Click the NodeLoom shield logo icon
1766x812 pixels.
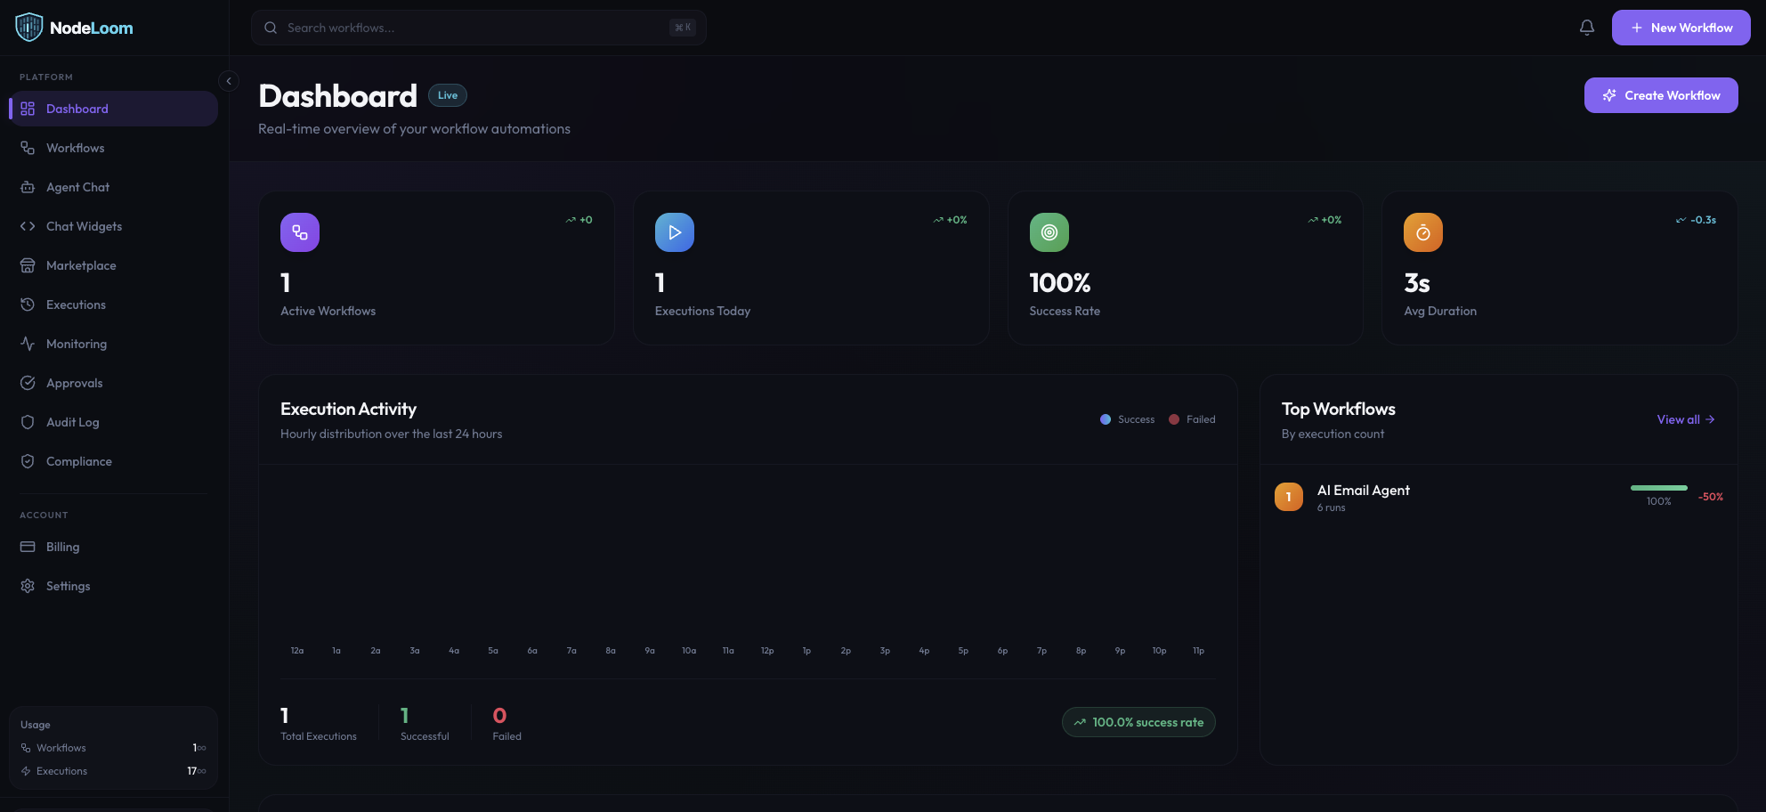click(x=28, y=28)
